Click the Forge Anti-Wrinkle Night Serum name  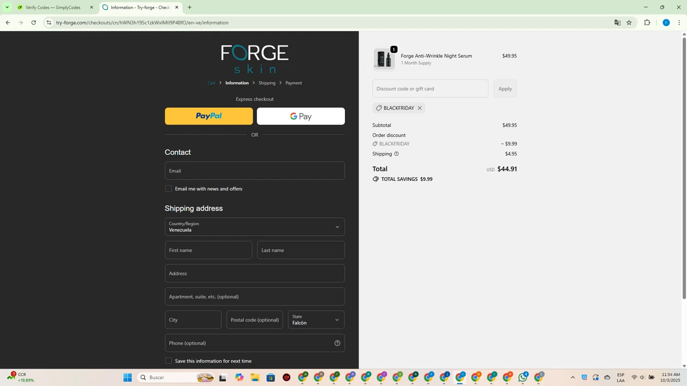coord(436,56)
